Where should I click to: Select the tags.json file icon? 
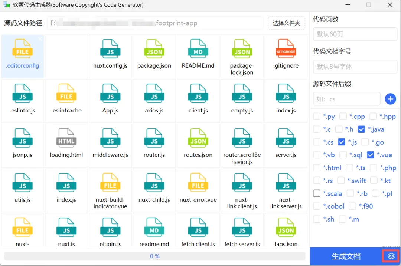point(286,227)
